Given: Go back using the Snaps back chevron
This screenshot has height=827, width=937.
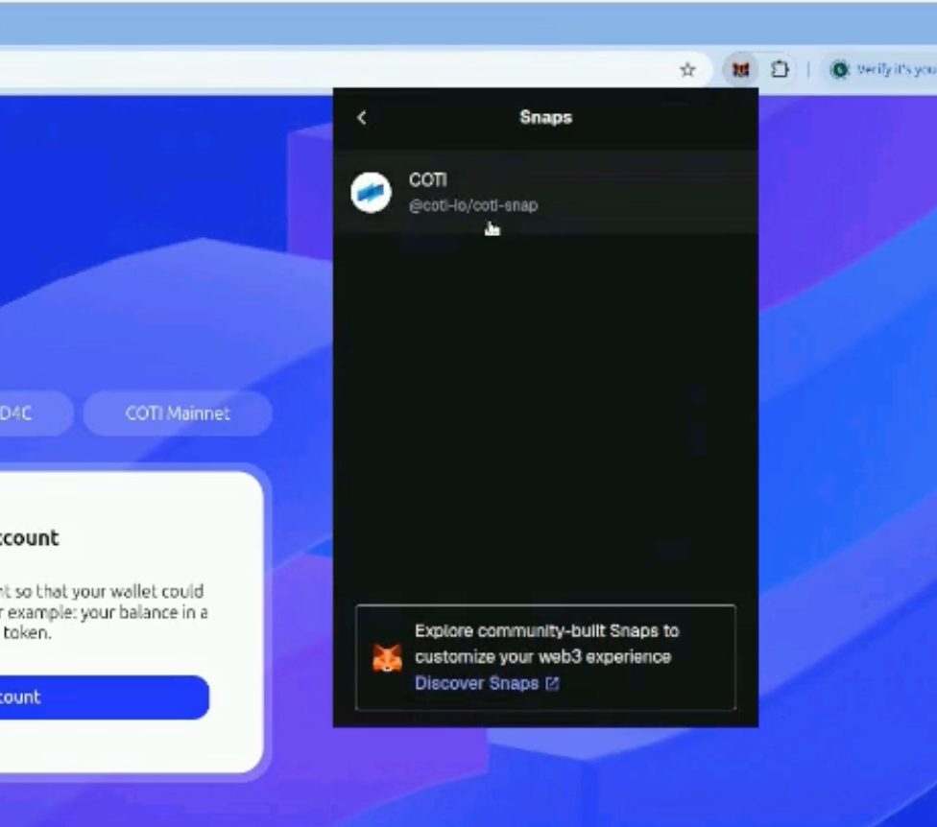Looking at the screenshot, I should pos(362,117).
